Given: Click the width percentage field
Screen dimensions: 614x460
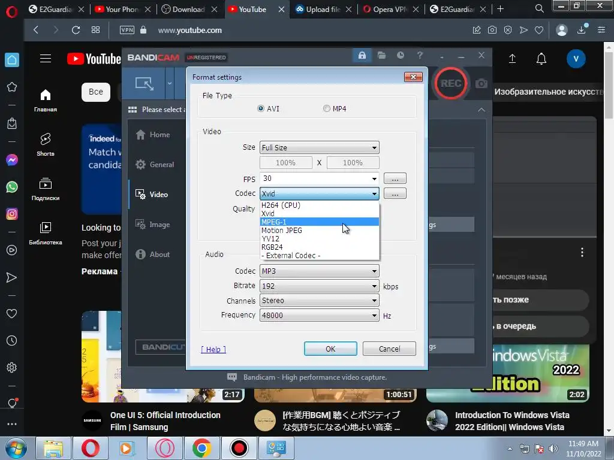Looking at the screenshot, I should (x=286, y=163).
